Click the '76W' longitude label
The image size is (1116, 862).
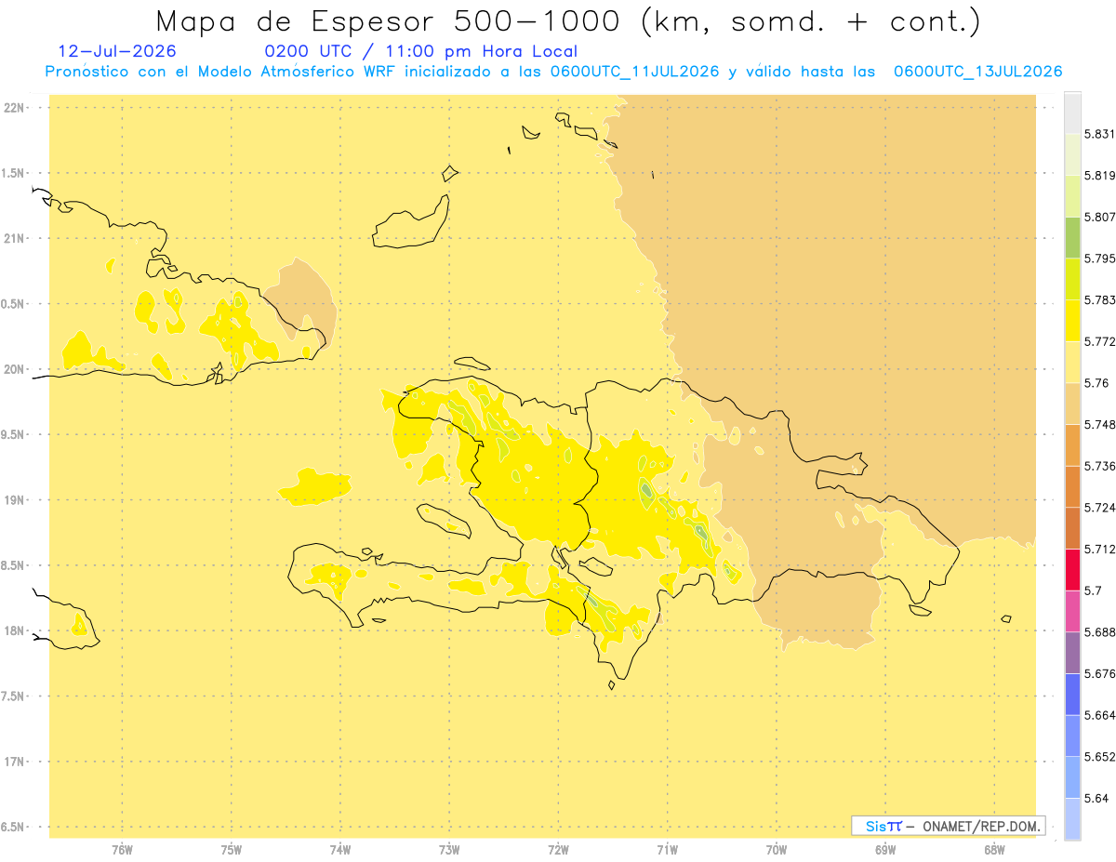(122, 850)
